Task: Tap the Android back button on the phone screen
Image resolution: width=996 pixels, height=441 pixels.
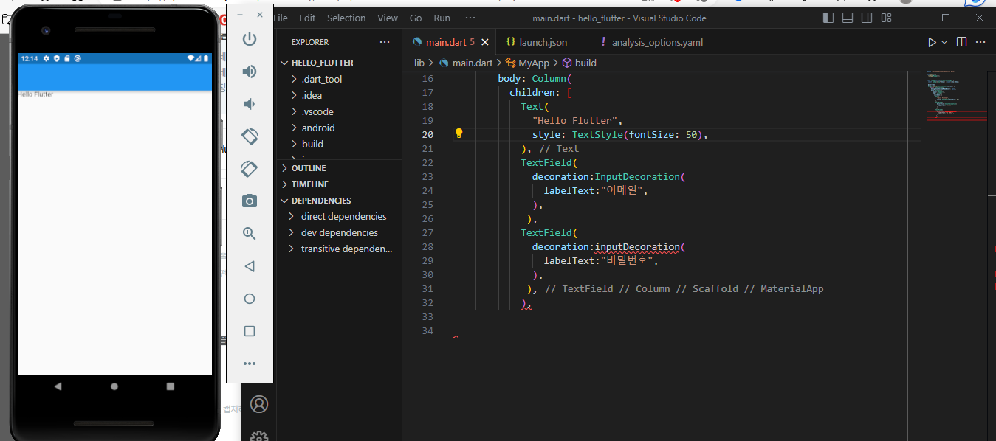Action: click(58, 386)
